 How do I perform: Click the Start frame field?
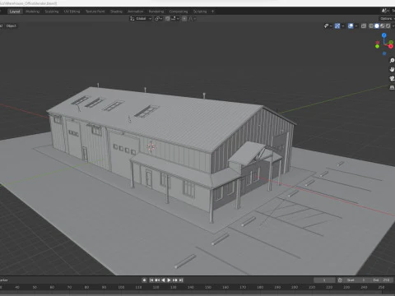[x=356, y=280]
